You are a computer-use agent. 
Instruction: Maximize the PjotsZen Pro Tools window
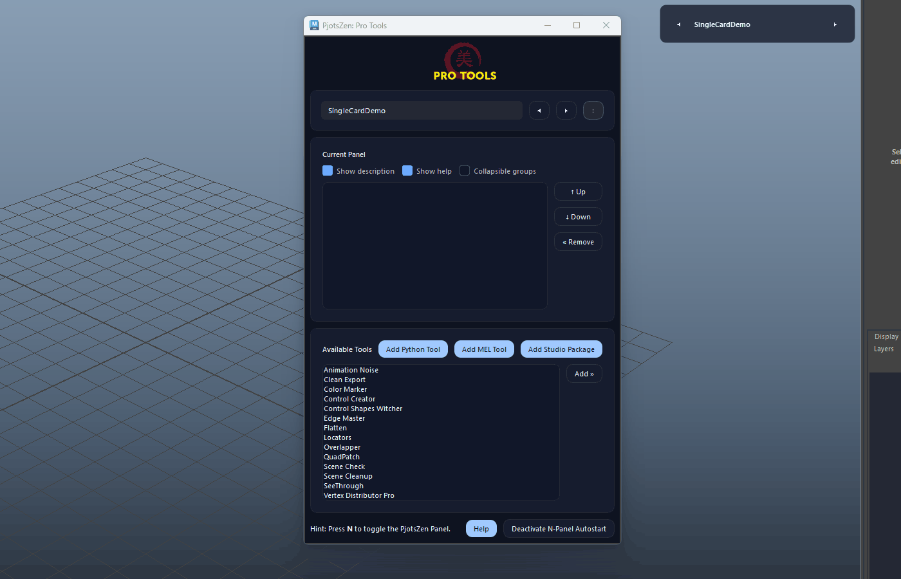click(x=577, y=25)
